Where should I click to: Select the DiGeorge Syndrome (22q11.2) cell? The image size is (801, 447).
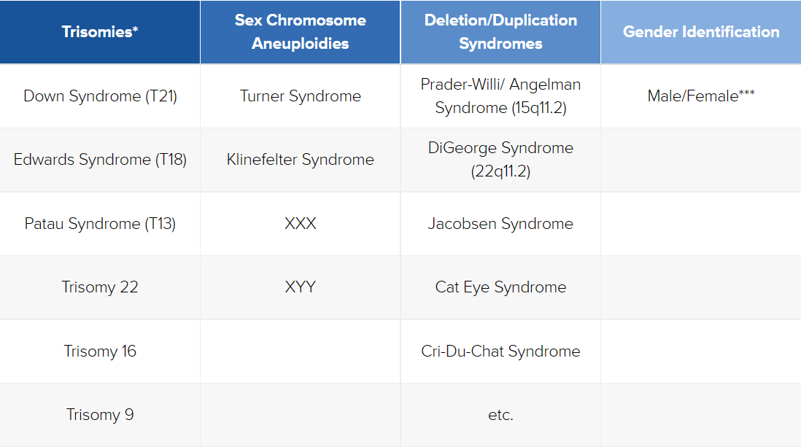point(500,160)
